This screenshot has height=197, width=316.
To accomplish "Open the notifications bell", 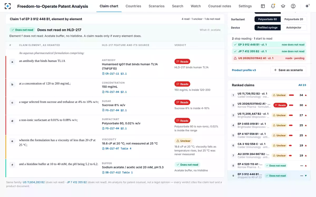I will click(273, 6).
